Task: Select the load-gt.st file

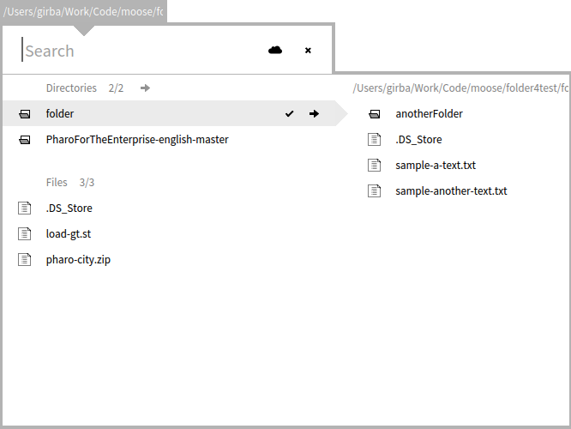Action: [69, 233]
